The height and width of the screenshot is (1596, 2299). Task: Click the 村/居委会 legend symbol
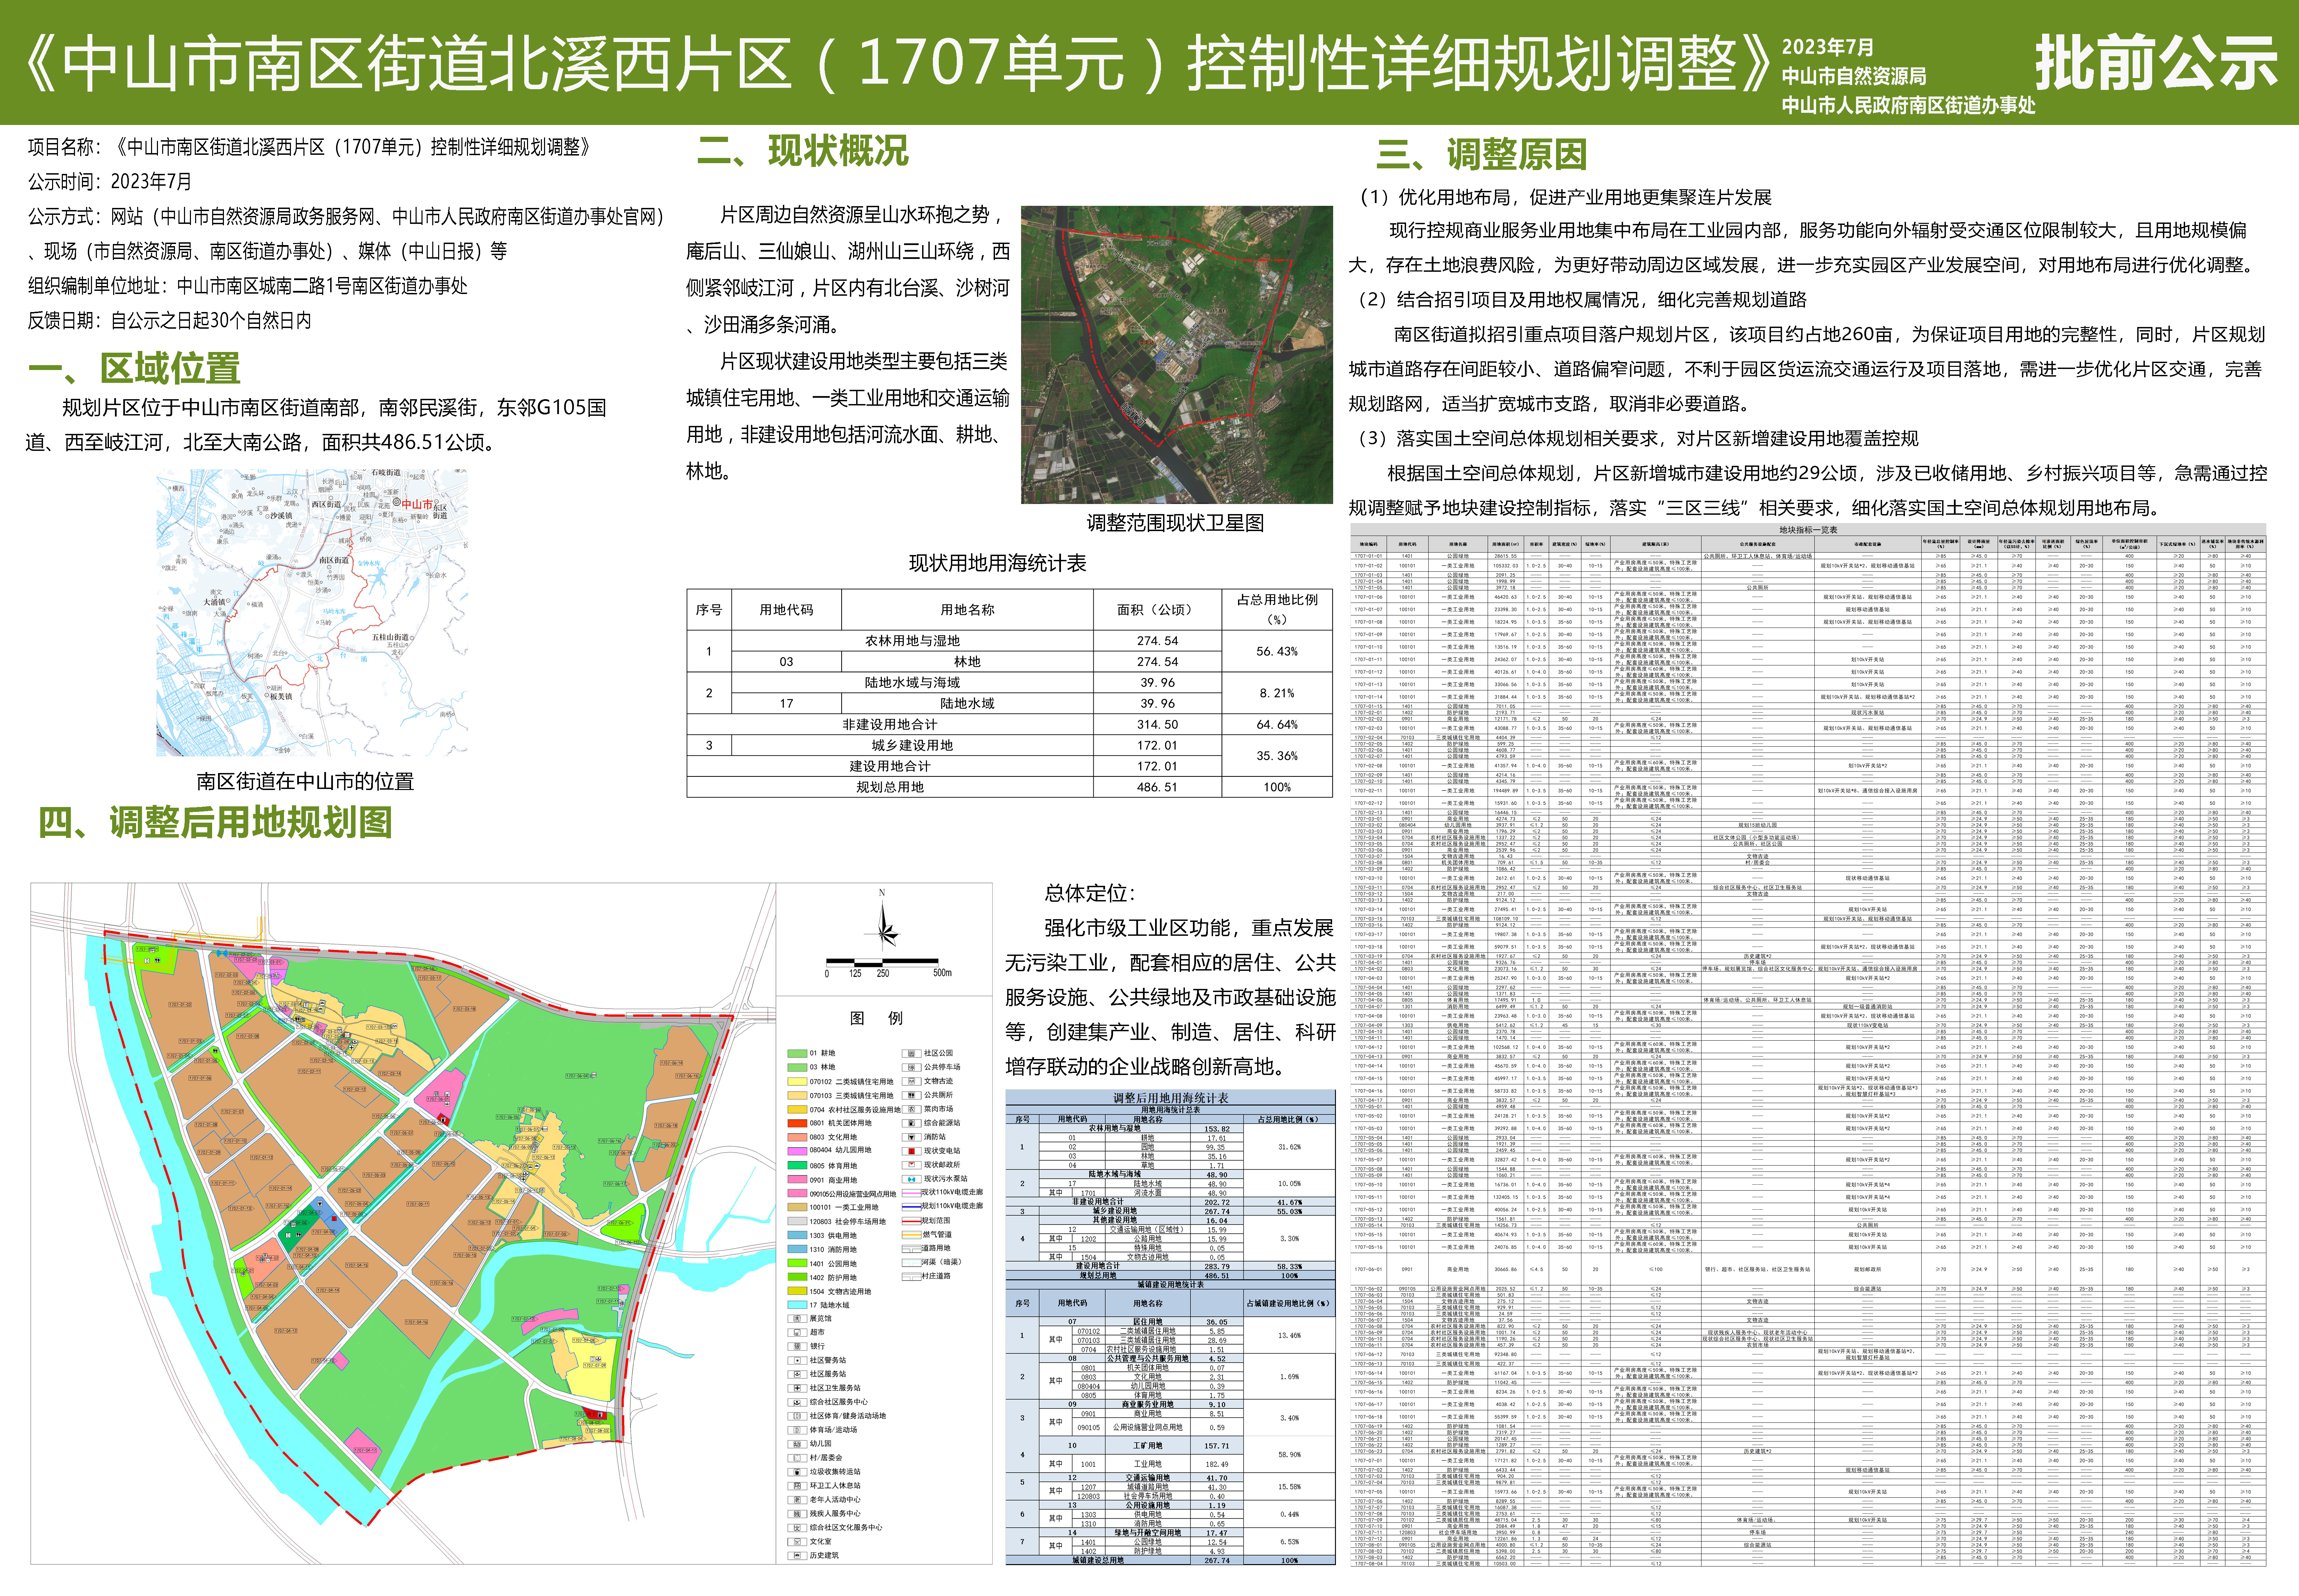pyautogui.click(x=797, y=1458)
